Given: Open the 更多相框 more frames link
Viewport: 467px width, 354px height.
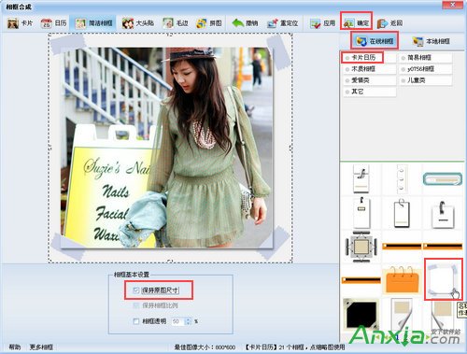Looking at the screenshot, I should pos(41,347).
